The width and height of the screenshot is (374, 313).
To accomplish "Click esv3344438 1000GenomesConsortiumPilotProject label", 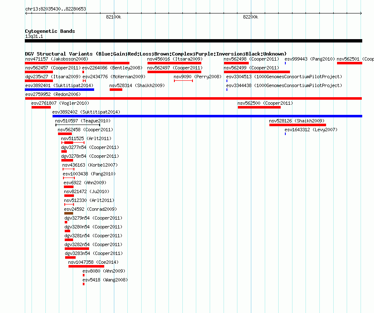I will [284, 85].
